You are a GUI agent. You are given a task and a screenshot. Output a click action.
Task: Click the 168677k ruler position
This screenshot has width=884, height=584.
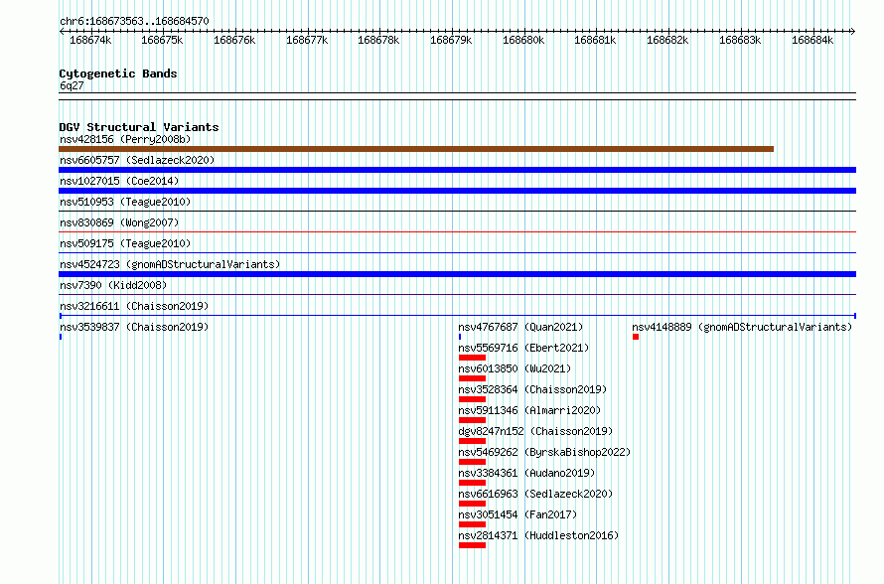(307, 40)
